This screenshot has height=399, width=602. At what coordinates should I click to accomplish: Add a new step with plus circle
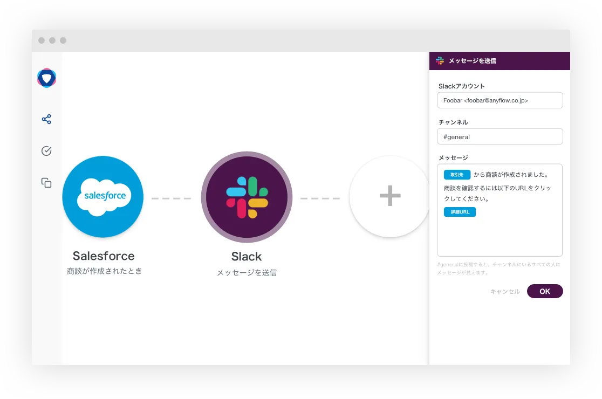[389, 196]
